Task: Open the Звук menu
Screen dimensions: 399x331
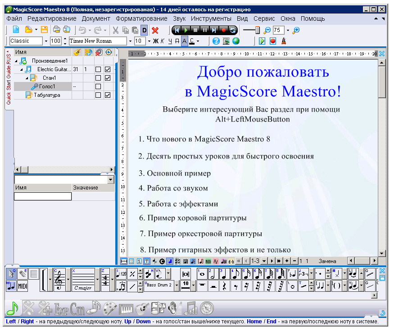Action: pyautogui.click(x=179, y=18)
